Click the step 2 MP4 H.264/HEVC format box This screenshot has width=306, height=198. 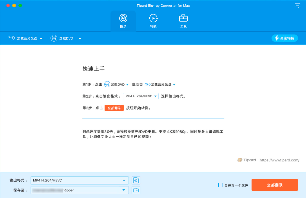(x=141, y=96)
